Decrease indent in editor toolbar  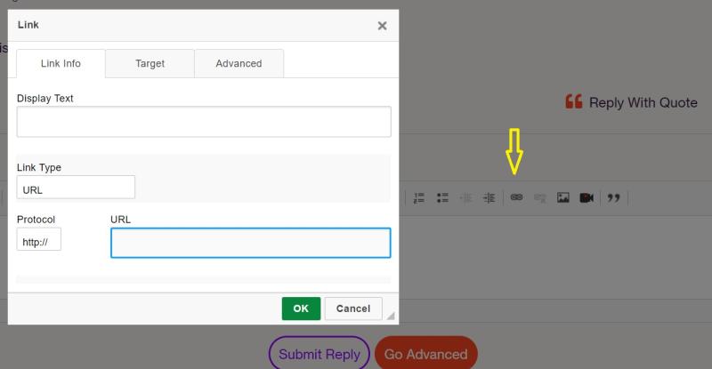tap(465, 198)
